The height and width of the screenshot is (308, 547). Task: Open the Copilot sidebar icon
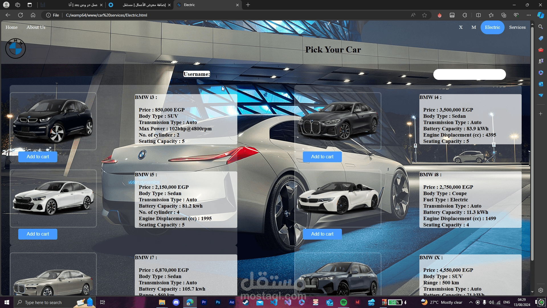pyautogui.click(x=540, y=15)
